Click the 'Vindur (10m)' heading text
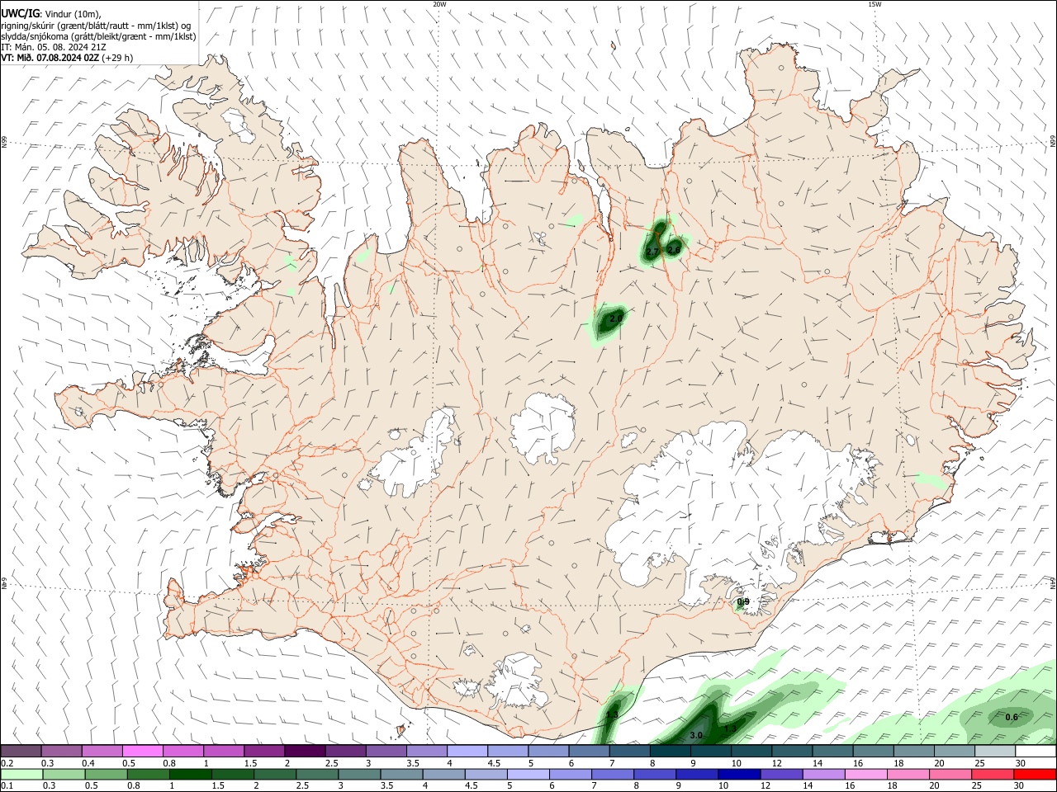The height and width of the screenshot is (792, 1057). point(72,14)
